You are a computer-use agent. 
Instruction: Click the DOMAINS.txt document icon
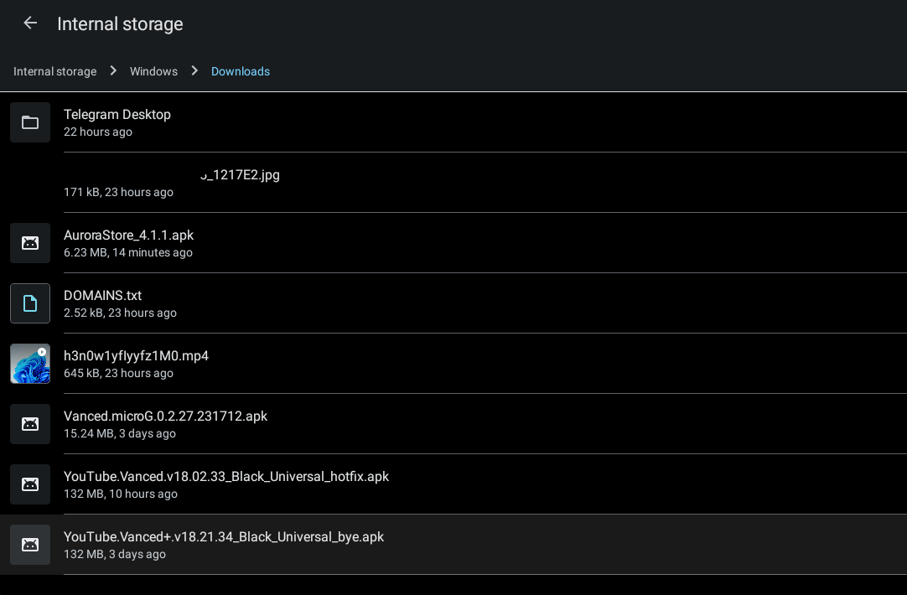click(30, 303)
